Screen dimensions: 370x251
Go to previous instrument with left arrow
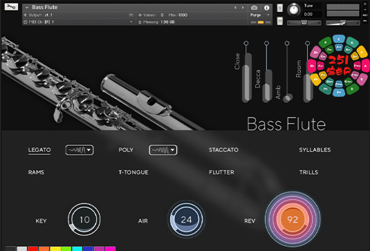[x=235, y=8]
